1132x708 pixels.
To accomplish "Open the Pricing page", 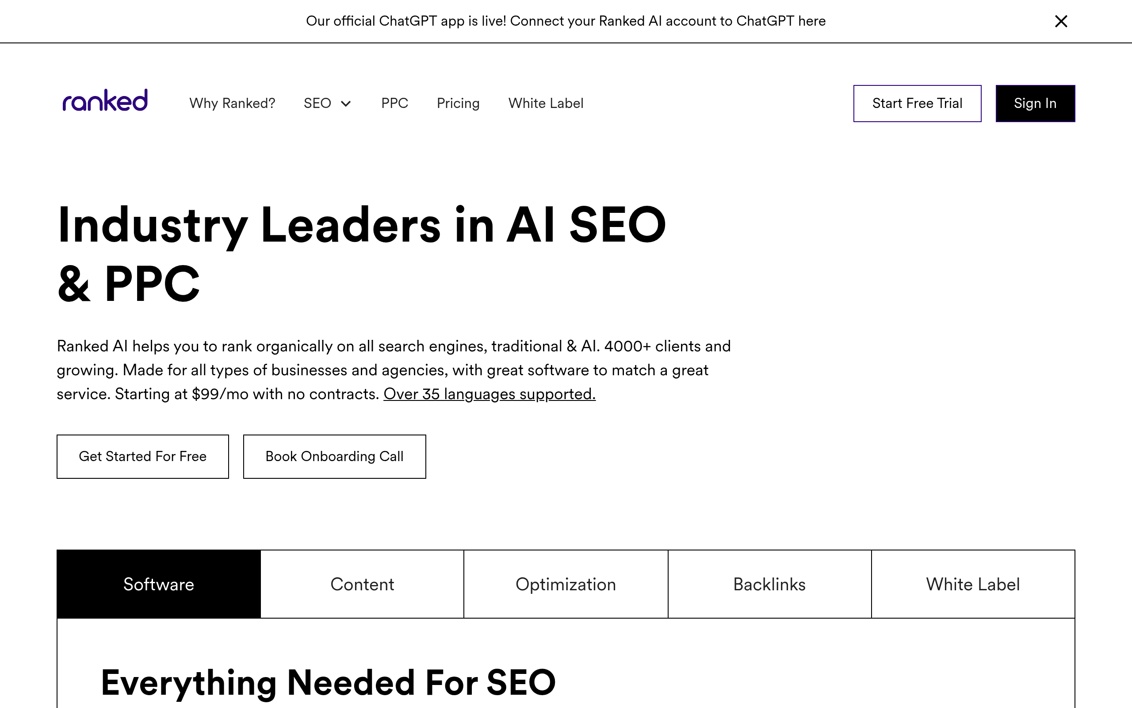I will 458,103.
